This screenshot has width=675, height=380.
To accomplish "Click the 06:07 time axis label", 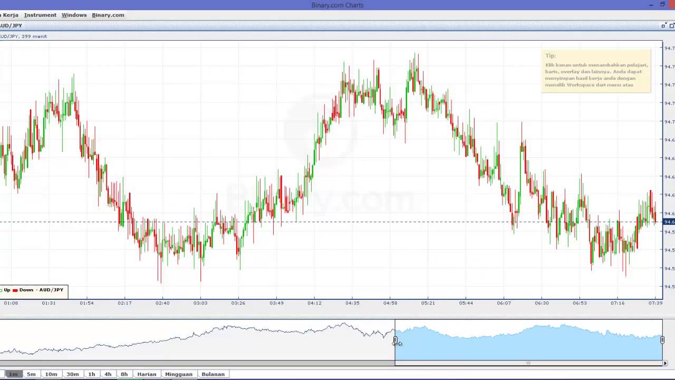I will (x=504, y=303).
